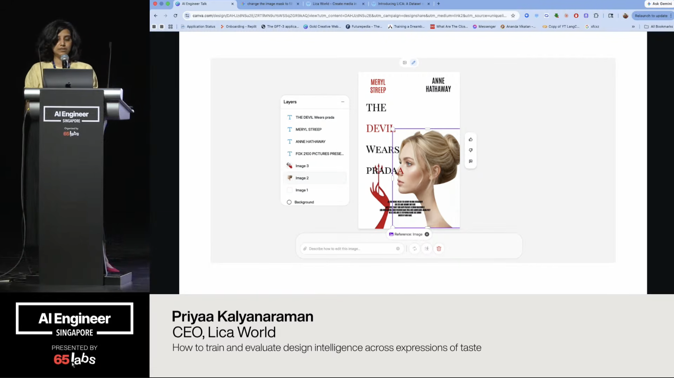This screenshot has height=378, width=674.
Task: Switch to the change the image mask tab
Action: click(x=270, y=4)
